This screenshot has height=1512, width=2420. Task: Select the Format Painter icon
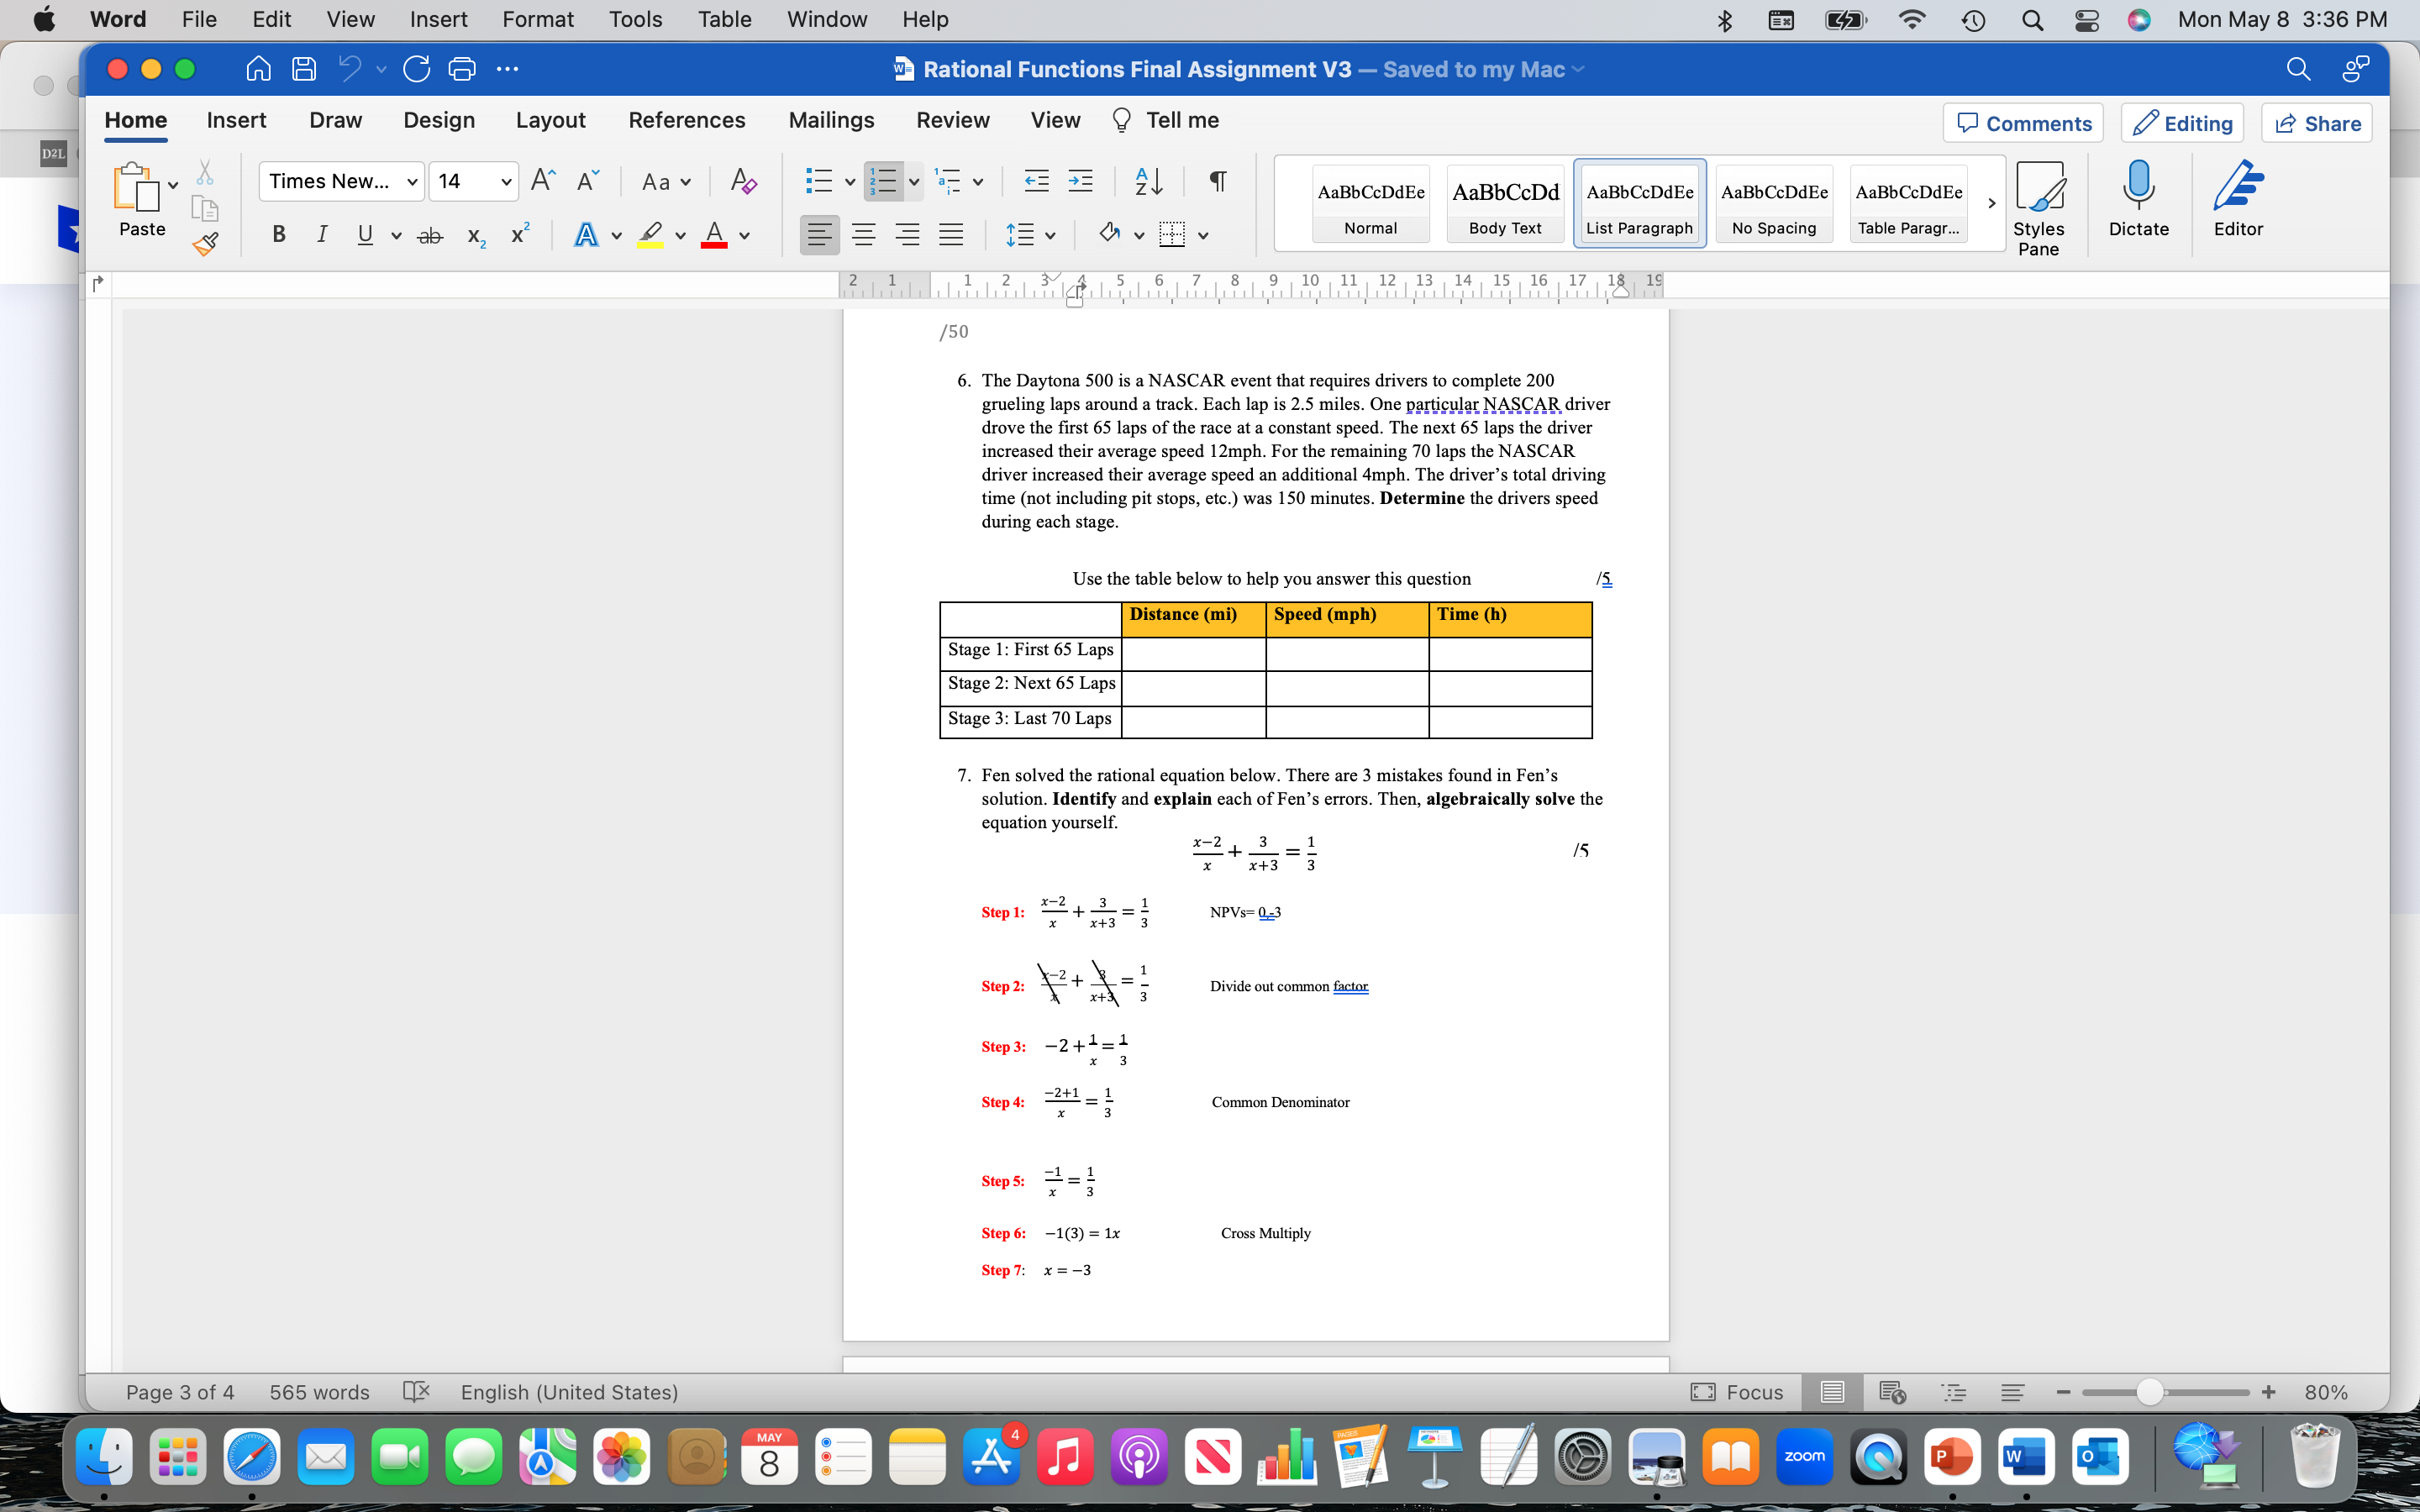tap(206, 243)
